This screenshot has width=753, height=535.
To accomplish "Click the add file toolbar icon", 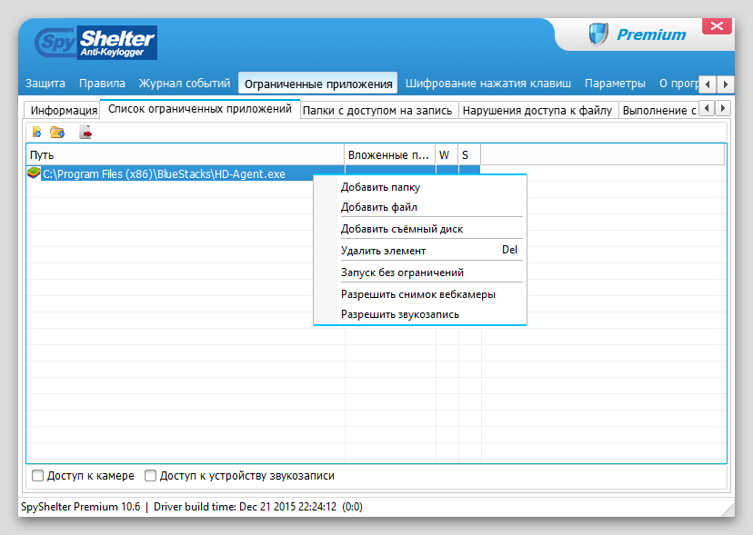I will [36, 132].
